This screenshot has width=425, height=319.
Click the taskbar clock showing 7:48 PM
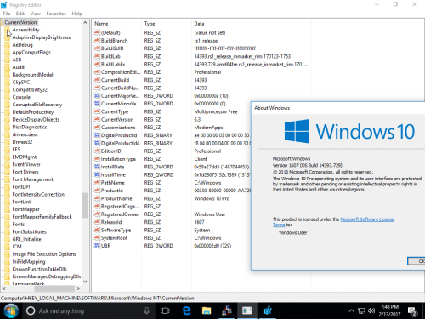click(390, 310)
